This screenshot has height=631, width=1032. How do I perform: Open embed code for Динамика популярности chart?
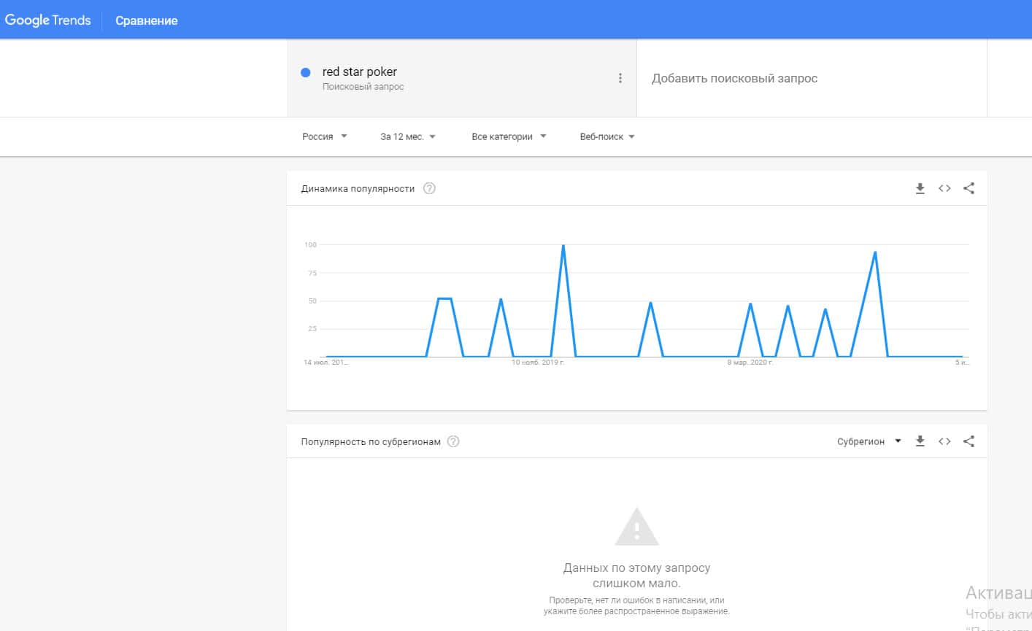point(944,188)
